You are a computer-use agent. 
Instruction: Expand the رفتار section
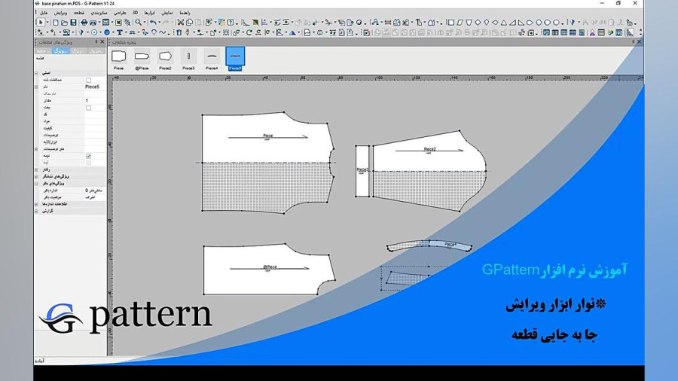pos(36,169)
